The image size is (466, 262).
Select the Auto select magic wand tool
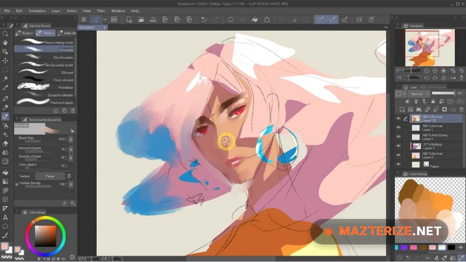click(x=5, y=79)
